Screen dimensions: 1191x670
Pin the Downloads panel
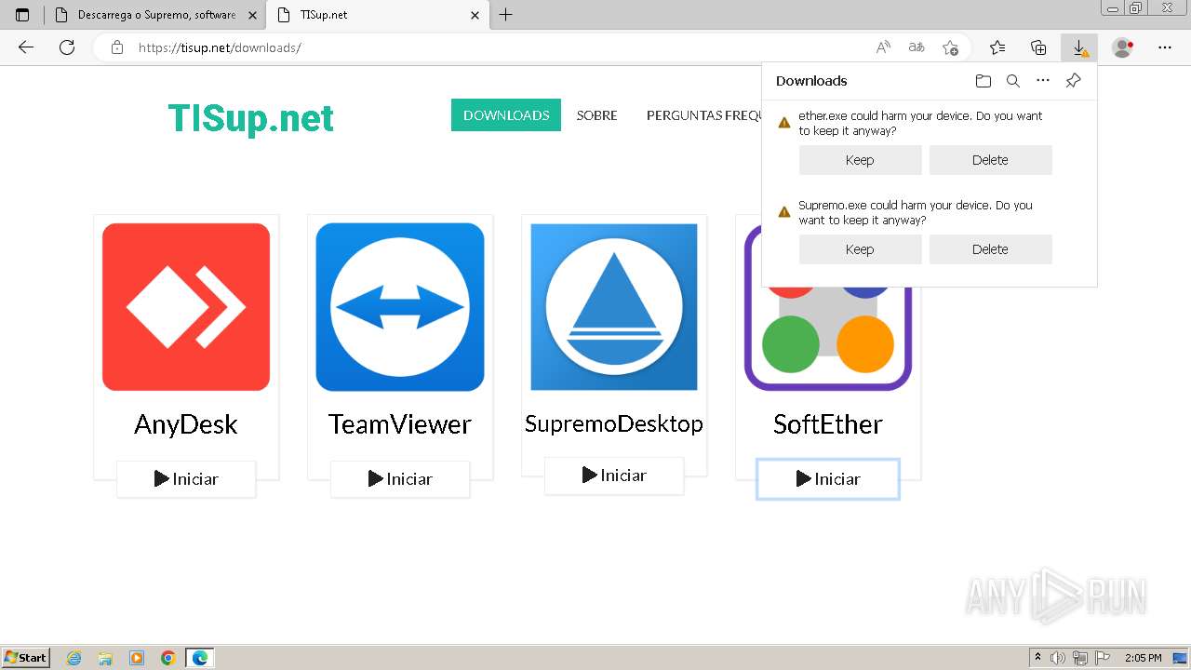pos(1073,81)
